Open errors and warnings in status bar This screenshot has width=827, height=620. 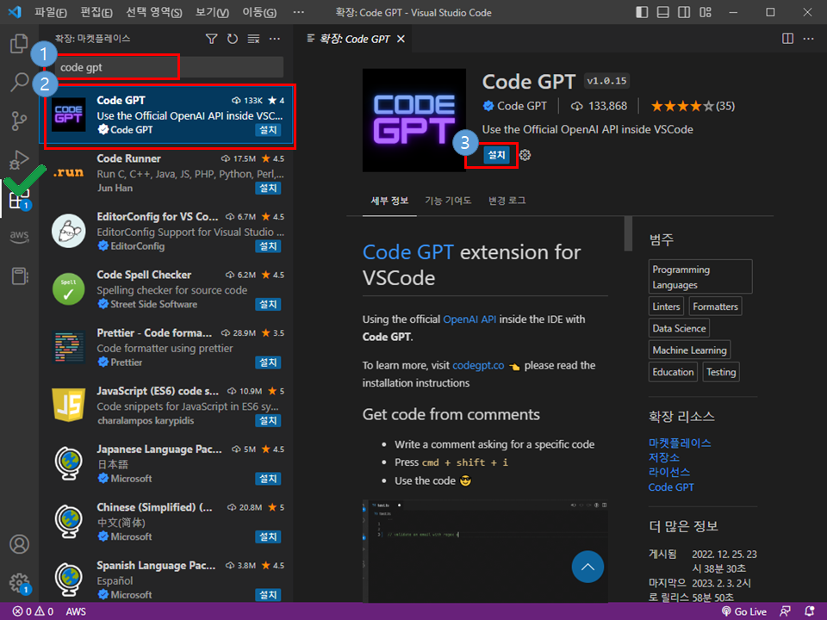(x=33, y=611)
